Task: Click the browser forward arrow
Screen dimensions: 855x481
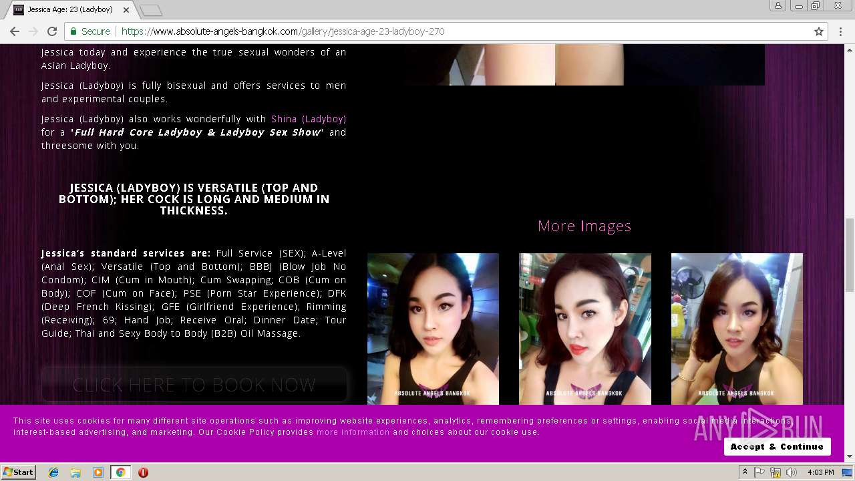Action: tap(33, 31)
